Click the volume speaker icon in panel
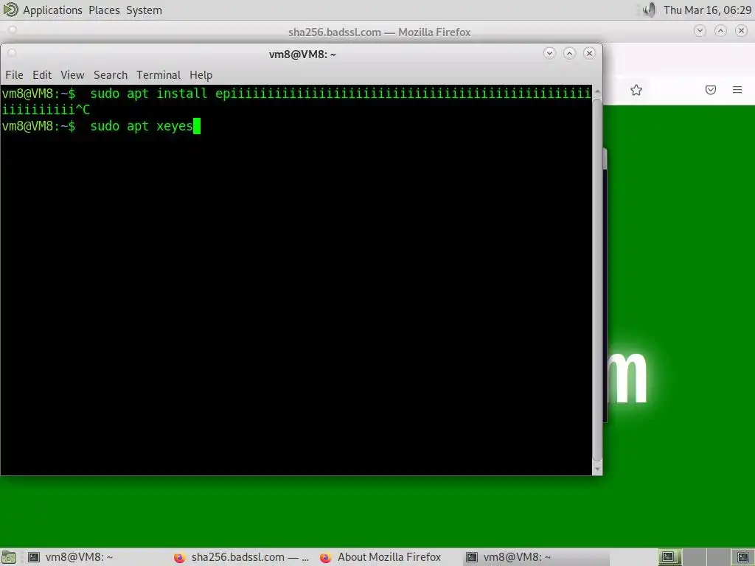This screenshot has width=755, height=566. (x=650, y=10)
